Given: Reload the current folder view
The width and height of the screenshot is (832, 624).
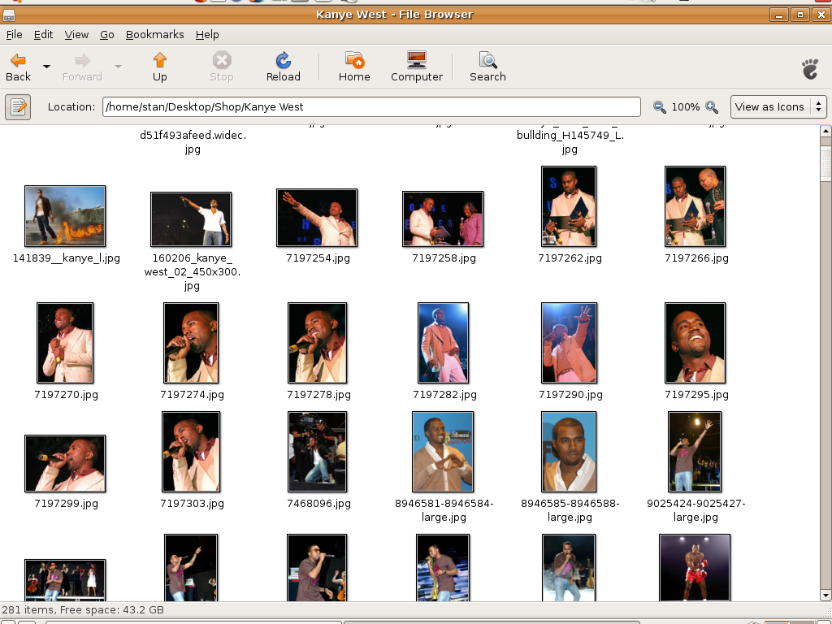Looking at the screenshot, I should coord(283,61).
